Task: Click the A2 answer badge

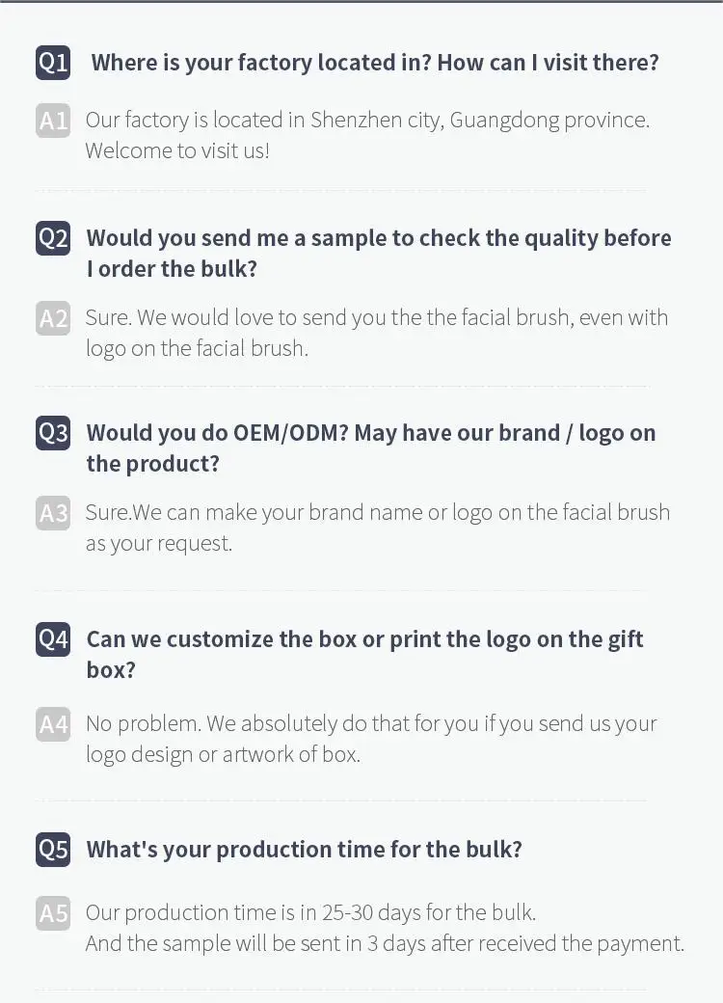Action: click(53, 317)
